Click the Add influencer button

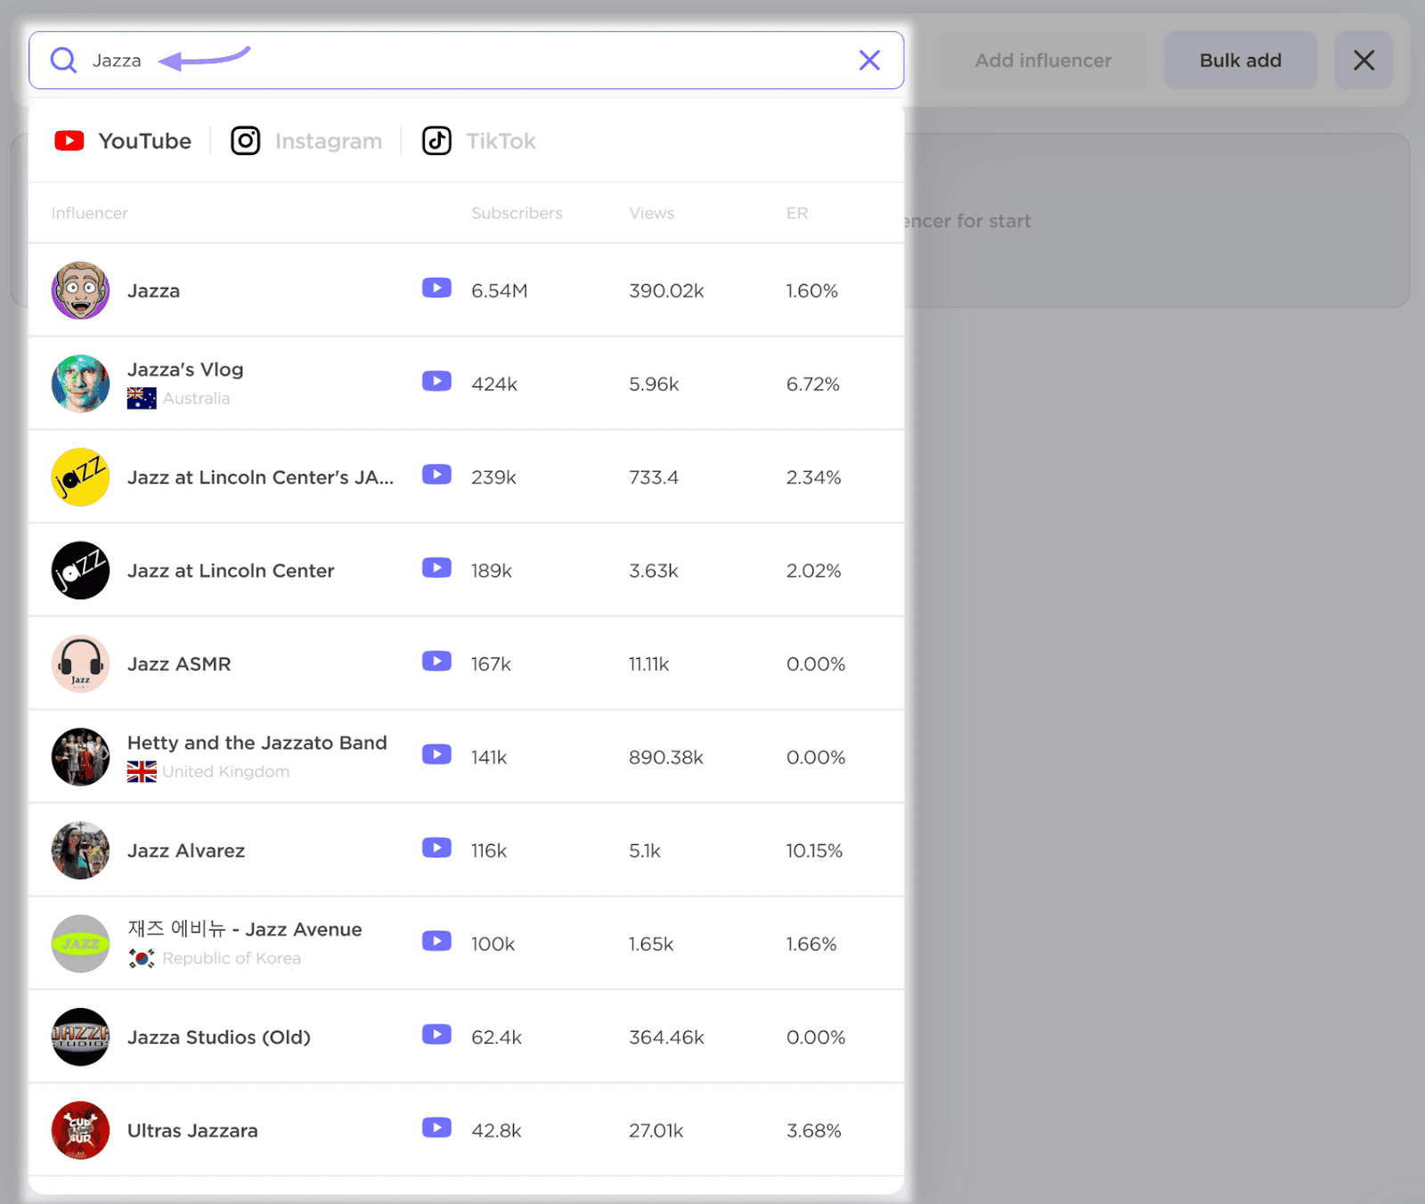tap(1042, 60)
